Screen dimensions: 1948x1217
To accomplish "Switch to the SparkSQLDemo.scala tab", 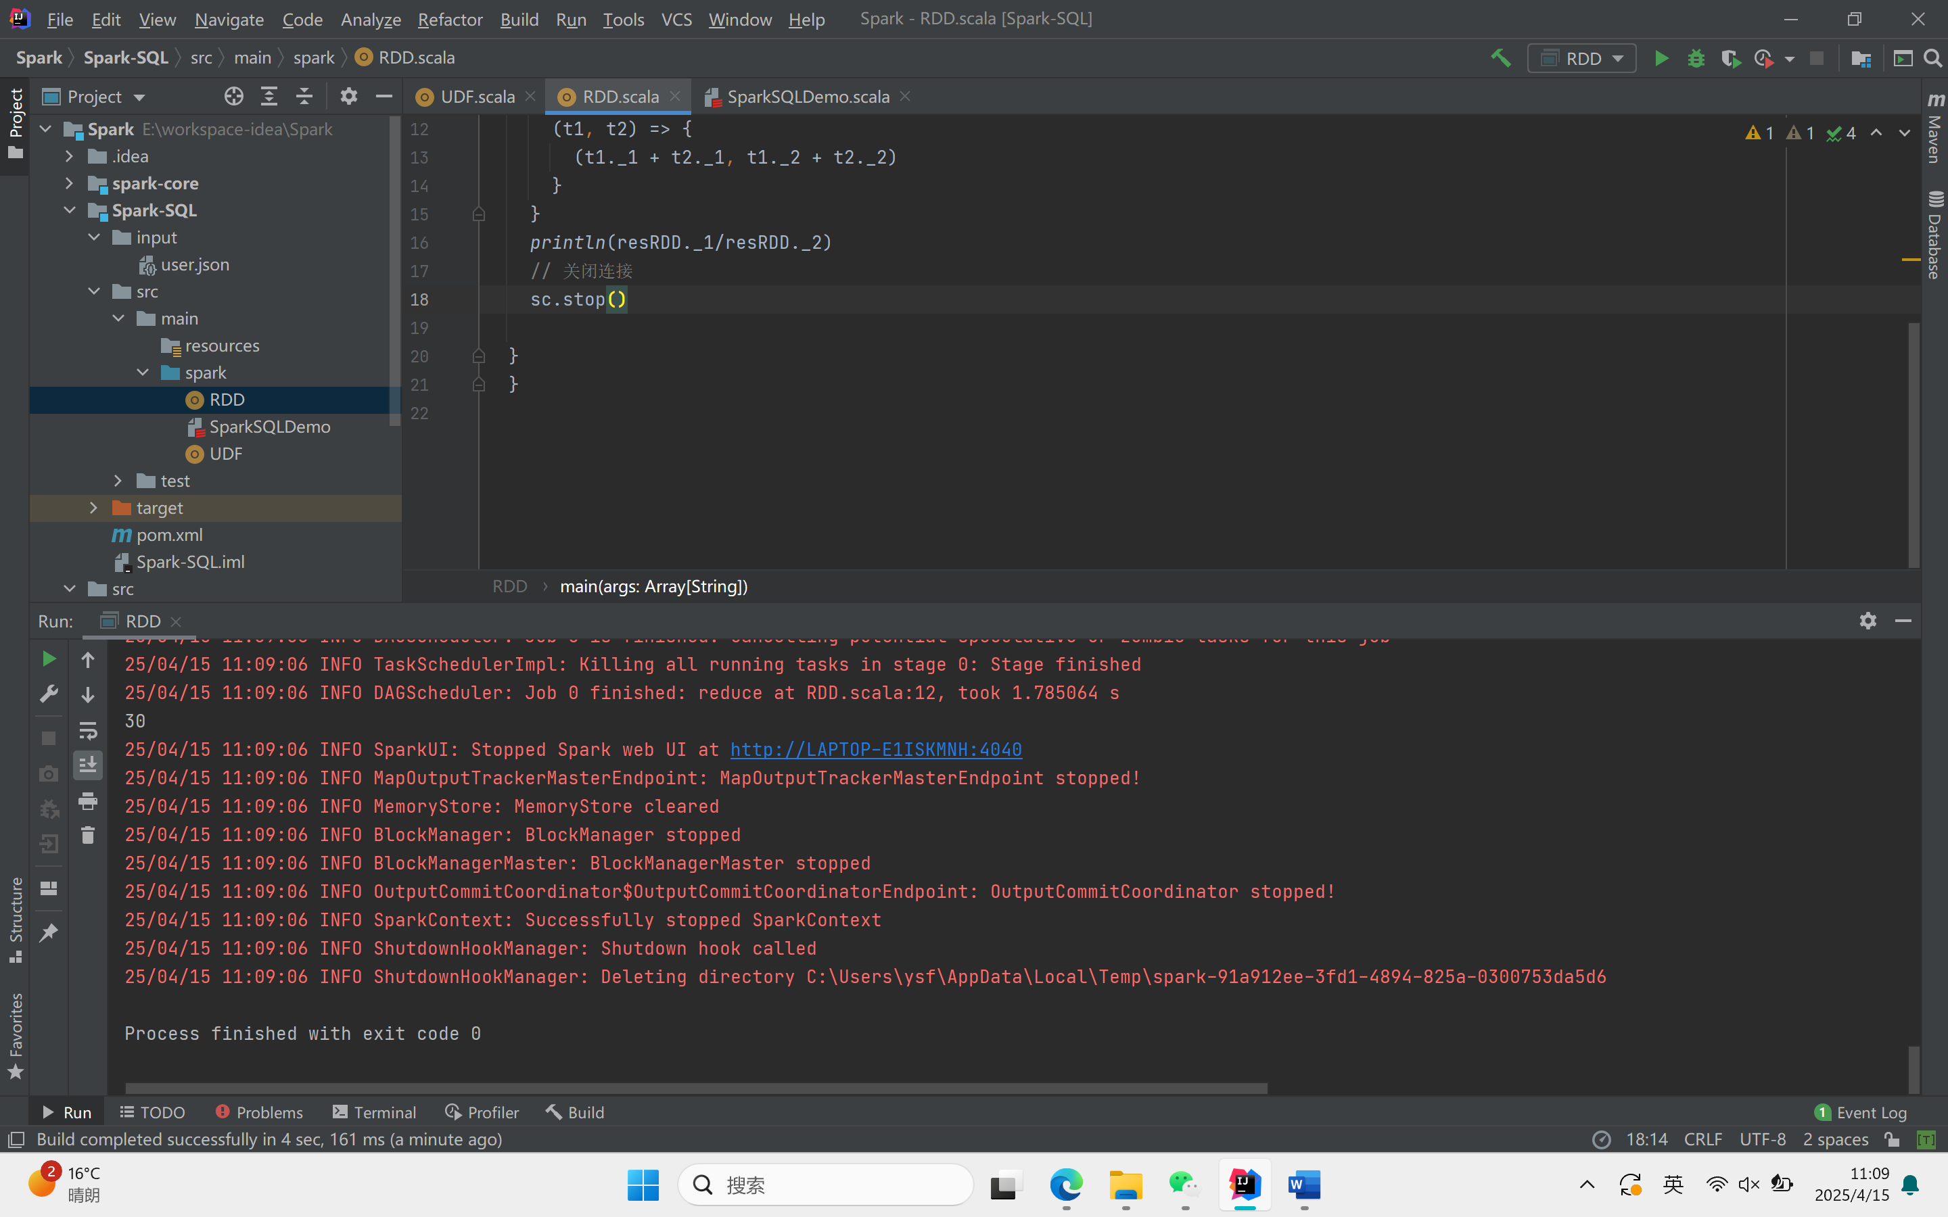I will pos(808,97).
